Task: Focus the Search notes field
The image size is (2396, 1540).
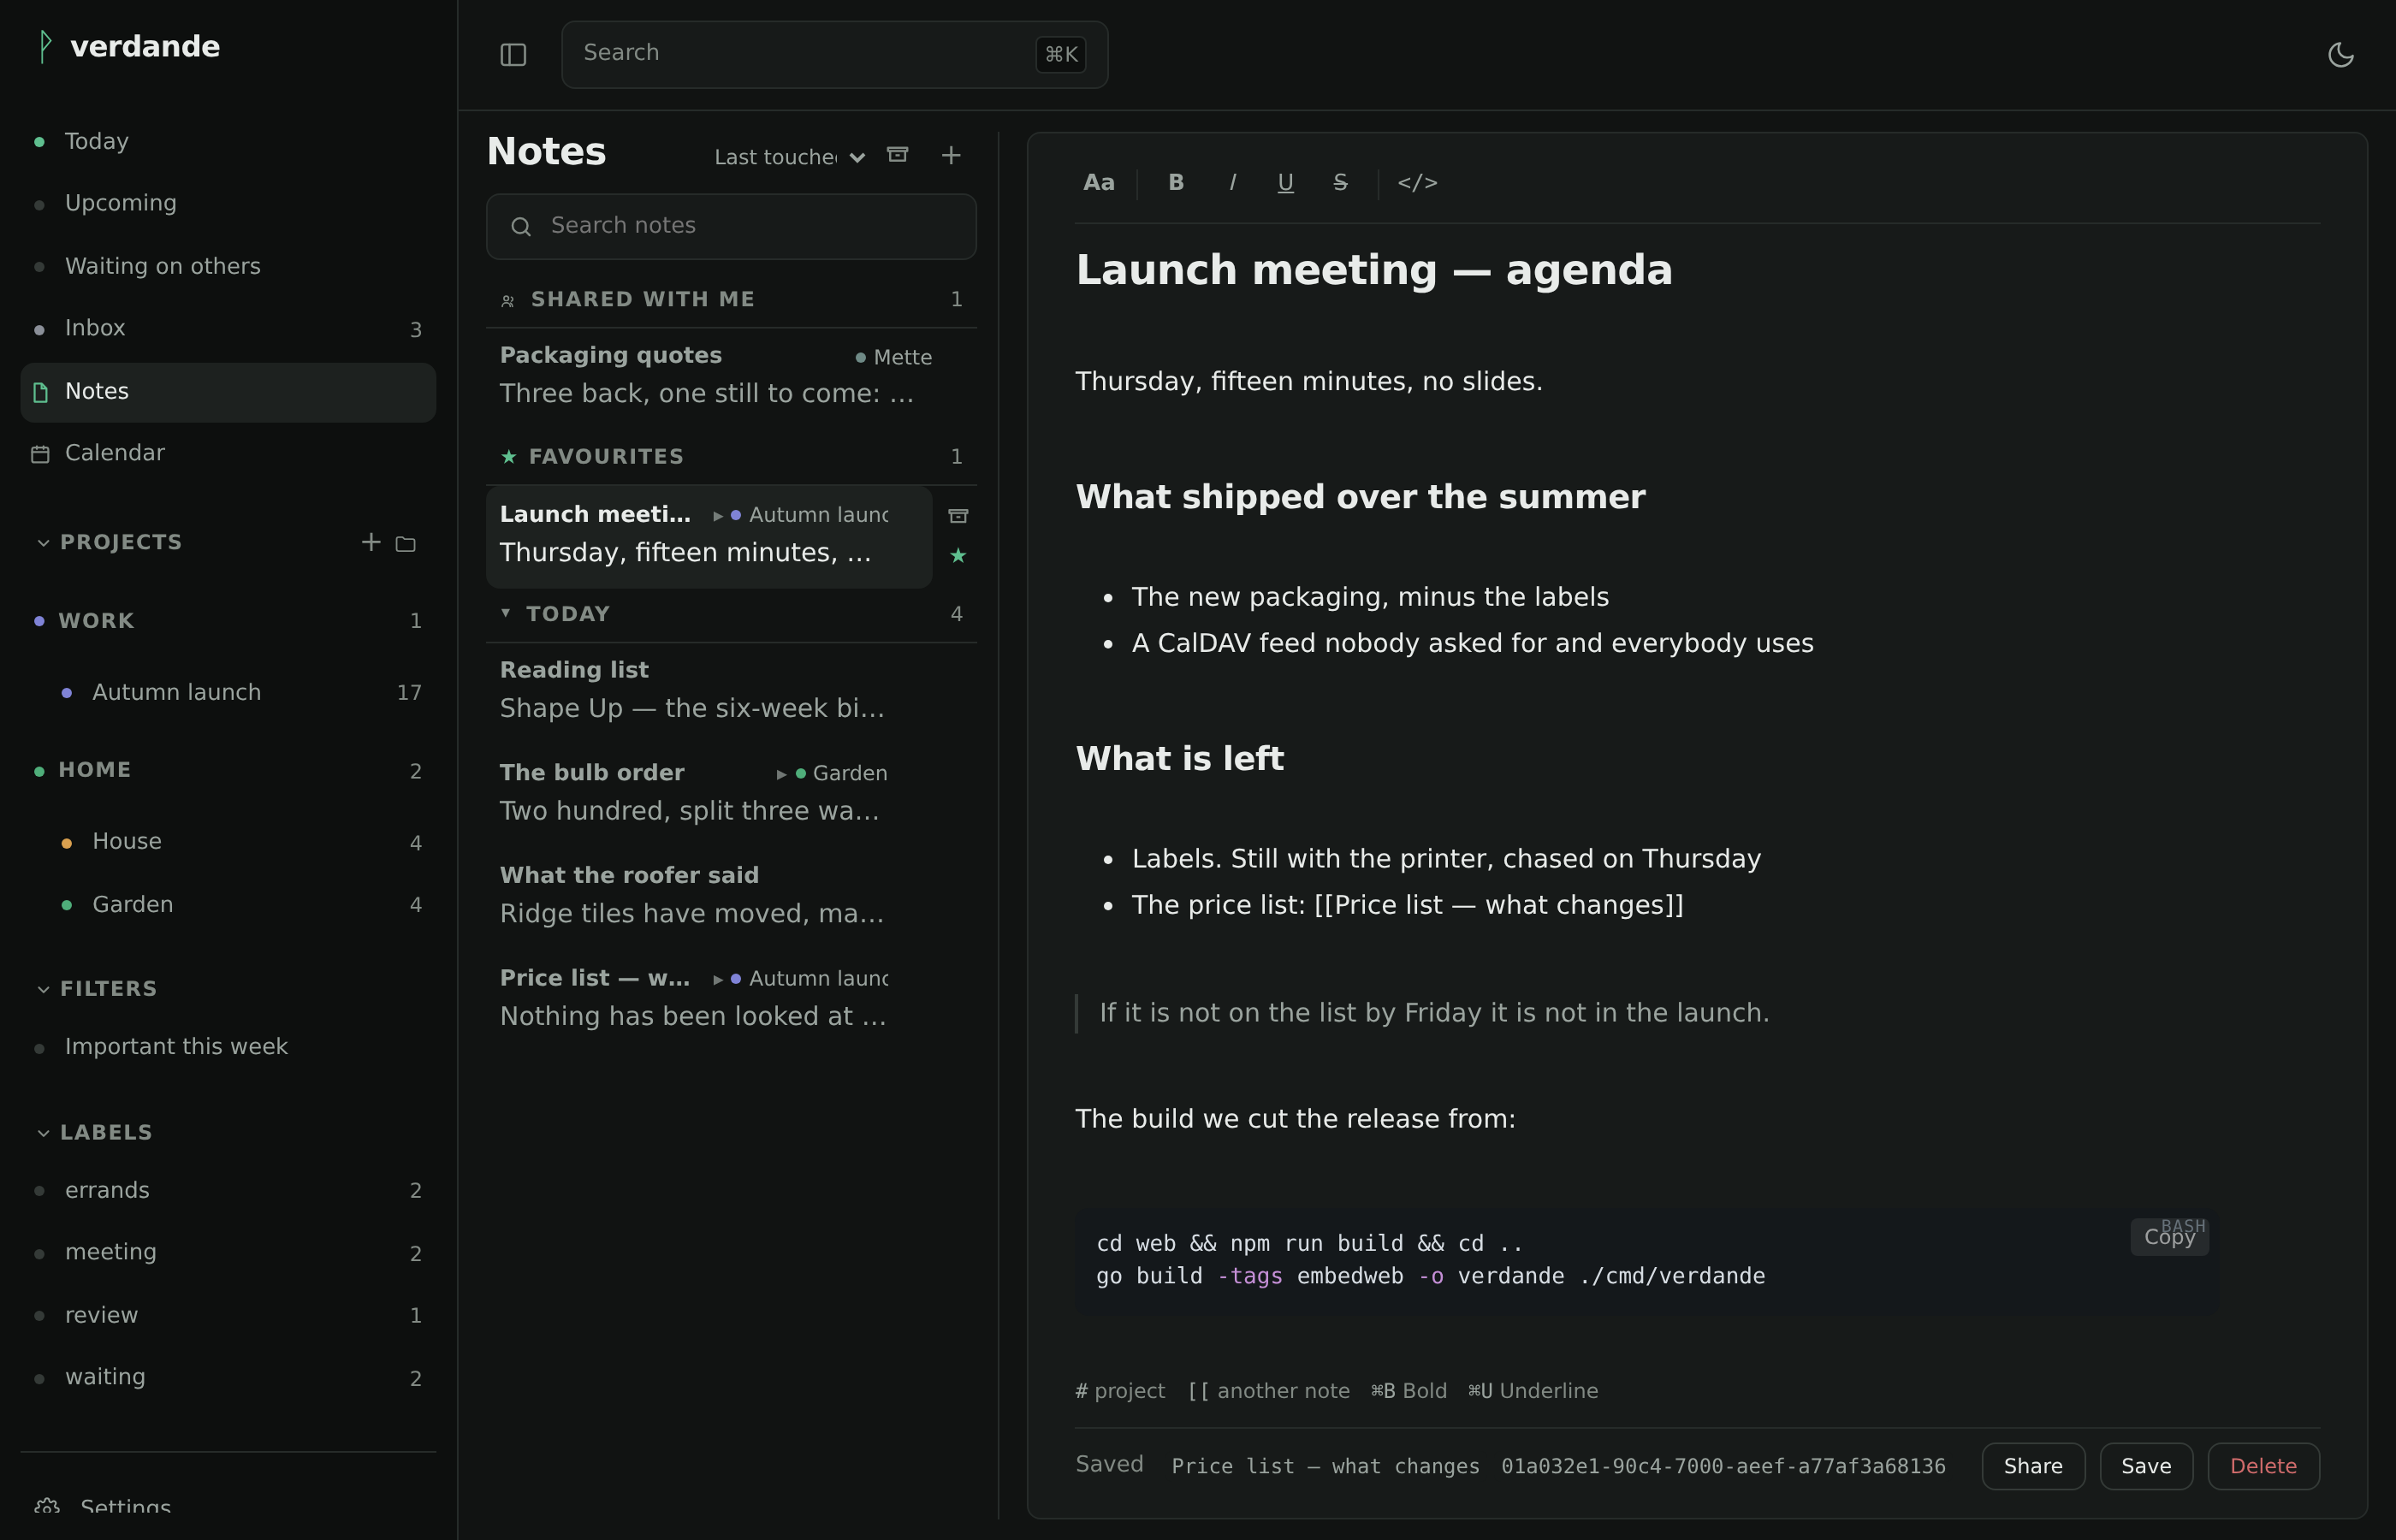Action: 731,227
